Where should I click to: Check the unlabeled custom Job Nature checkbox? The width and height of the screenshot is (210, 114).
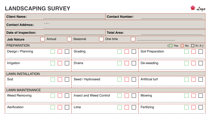[x=133, y=39]
